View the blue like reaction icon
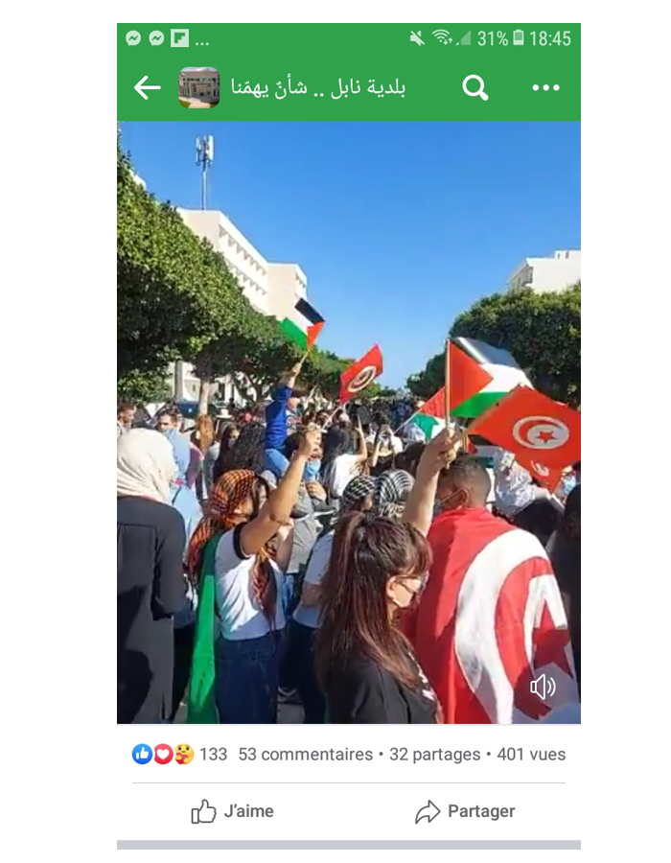Viewport: 671px width, 863px height. (x=142, y=754)
